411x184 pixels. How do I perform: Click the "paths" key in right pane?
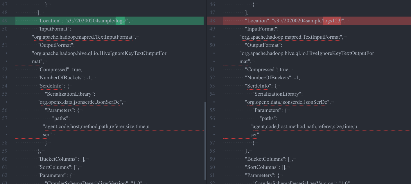pos(269,118)
